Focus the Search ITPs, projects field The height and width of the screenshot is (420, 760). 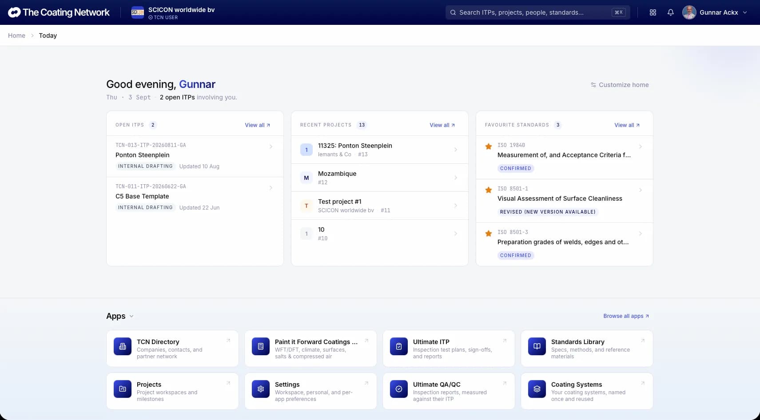pos(537,12)
